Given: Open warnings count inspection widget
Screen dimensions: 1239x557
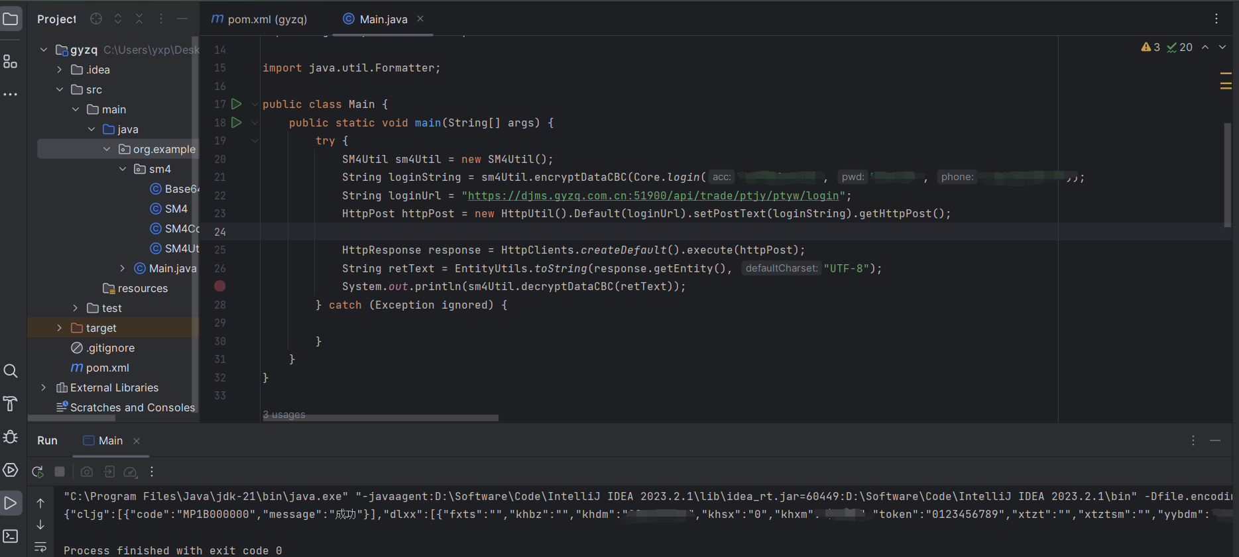Looking at the screenshot, I should click(x=1151, y=47).
